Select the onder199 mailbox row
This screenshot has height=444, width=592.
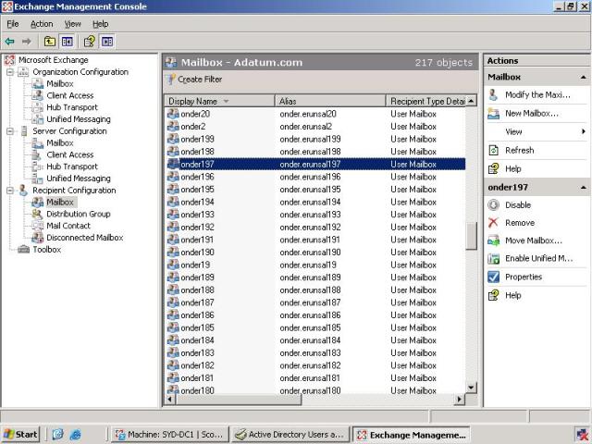point(315,139)
